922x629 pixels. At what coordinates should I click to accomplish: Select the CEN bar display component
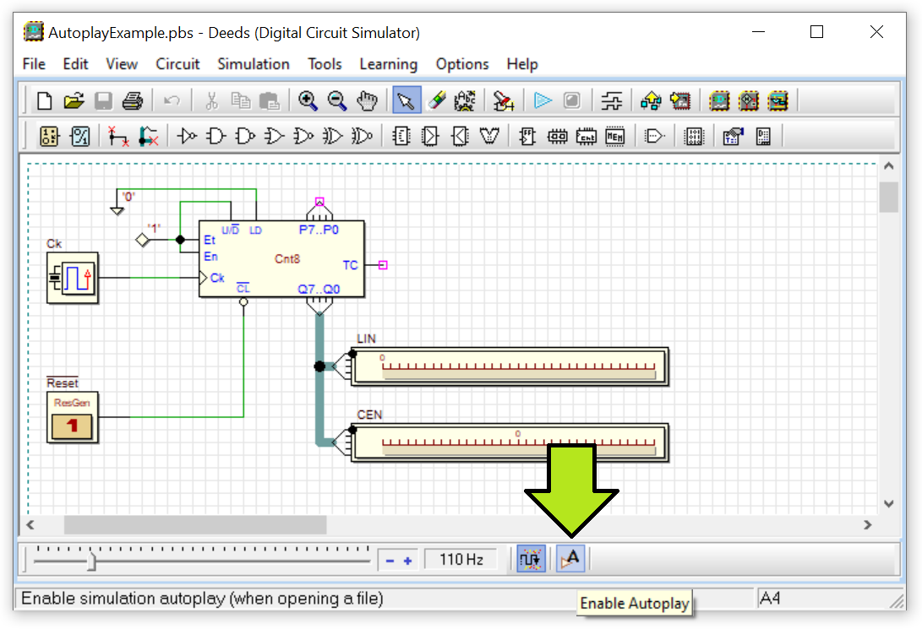510,442
